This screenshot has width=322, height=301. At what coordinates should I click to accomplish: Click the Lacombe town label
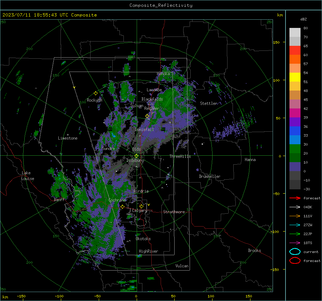click(x=154, y=90)
